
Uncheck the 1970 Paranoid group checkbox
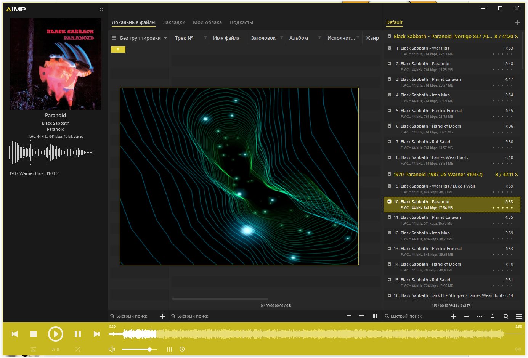pos(389,174)
